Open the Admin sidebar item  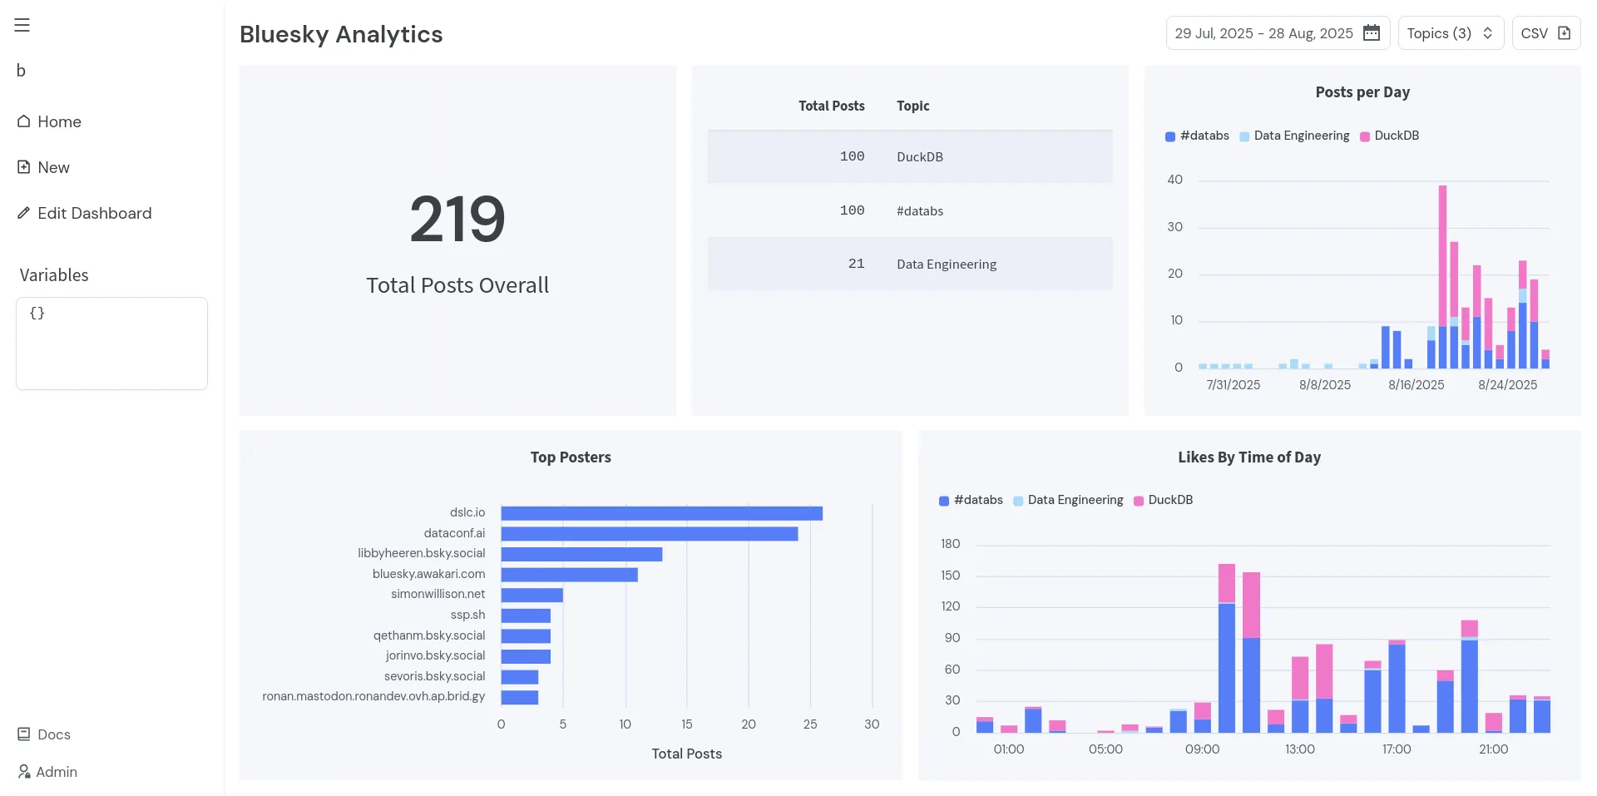click(x=57, y=772)
